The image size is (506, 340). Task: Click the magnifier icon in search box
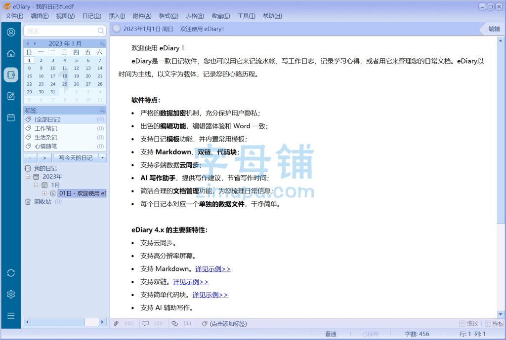[x=101, y=31]
